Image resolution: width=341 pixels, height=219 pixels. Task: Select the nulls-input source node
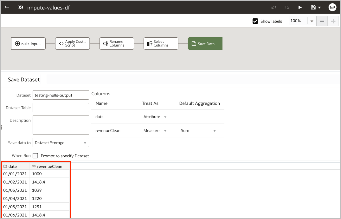[x=28, y=43]
